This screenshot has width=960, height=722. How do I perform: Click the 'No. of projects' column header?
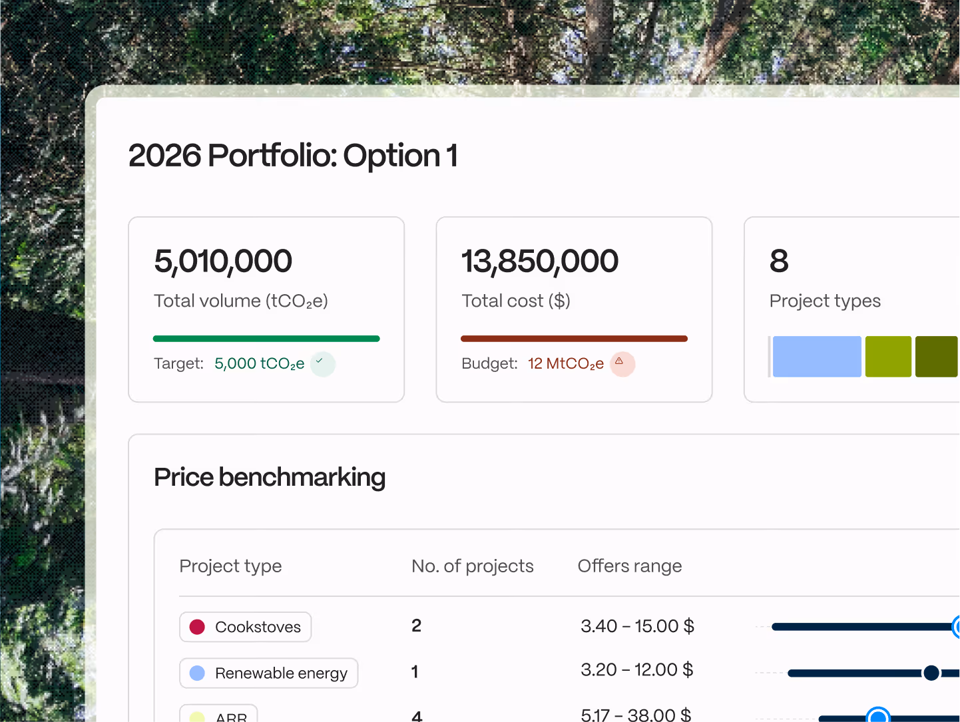(x=473, y=566)
